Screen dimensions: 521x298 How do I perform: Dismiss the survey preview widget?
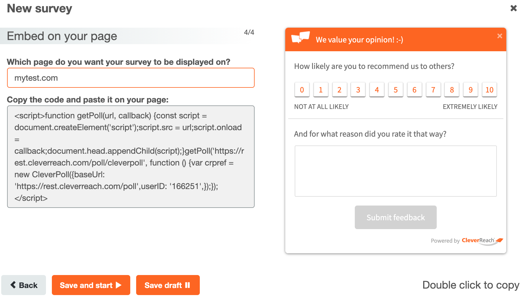pyautogui.click(x=499, y=36)
